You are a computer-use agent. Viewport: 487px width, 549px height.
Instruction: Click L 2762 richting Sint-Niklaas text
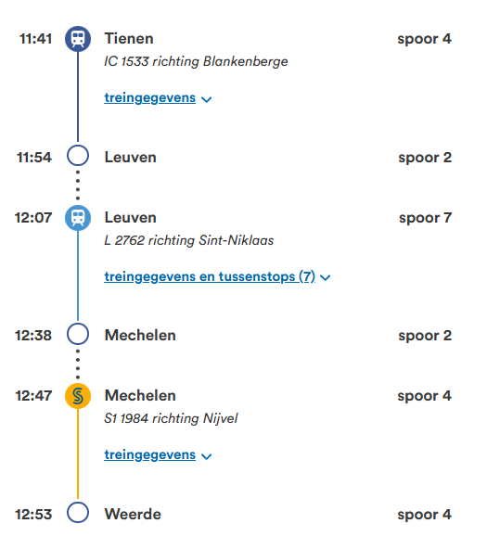point(189,240)
